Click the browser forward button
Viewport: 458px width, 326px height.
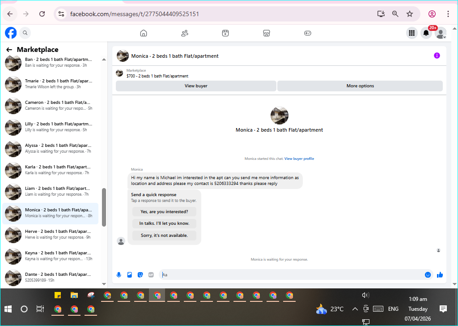click(x=26, y=14)
